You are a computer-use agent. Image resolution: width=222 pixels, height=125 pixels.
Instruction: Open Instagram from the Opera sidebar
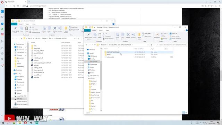click(x=2, y=34)
